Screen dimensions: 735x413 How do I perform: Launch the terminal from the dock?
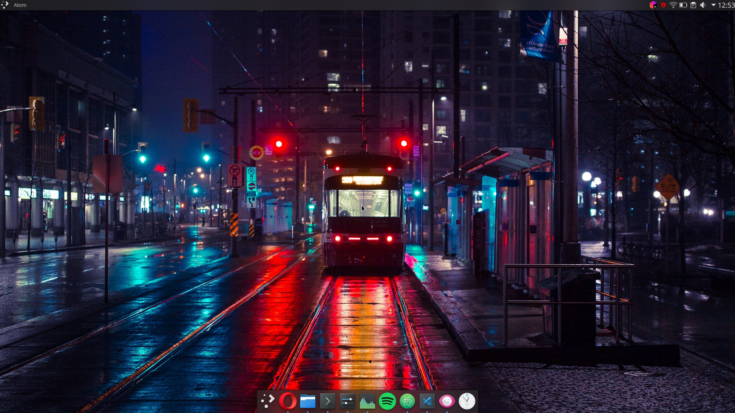tap(327, 401)
